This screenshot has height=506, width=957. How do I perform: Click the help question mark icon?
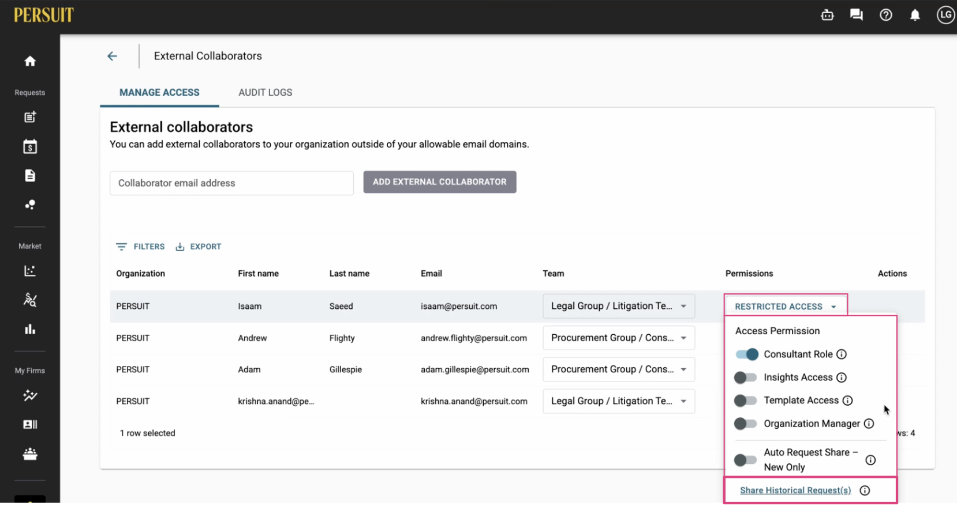pyautogui.click(x=886, y=16)
